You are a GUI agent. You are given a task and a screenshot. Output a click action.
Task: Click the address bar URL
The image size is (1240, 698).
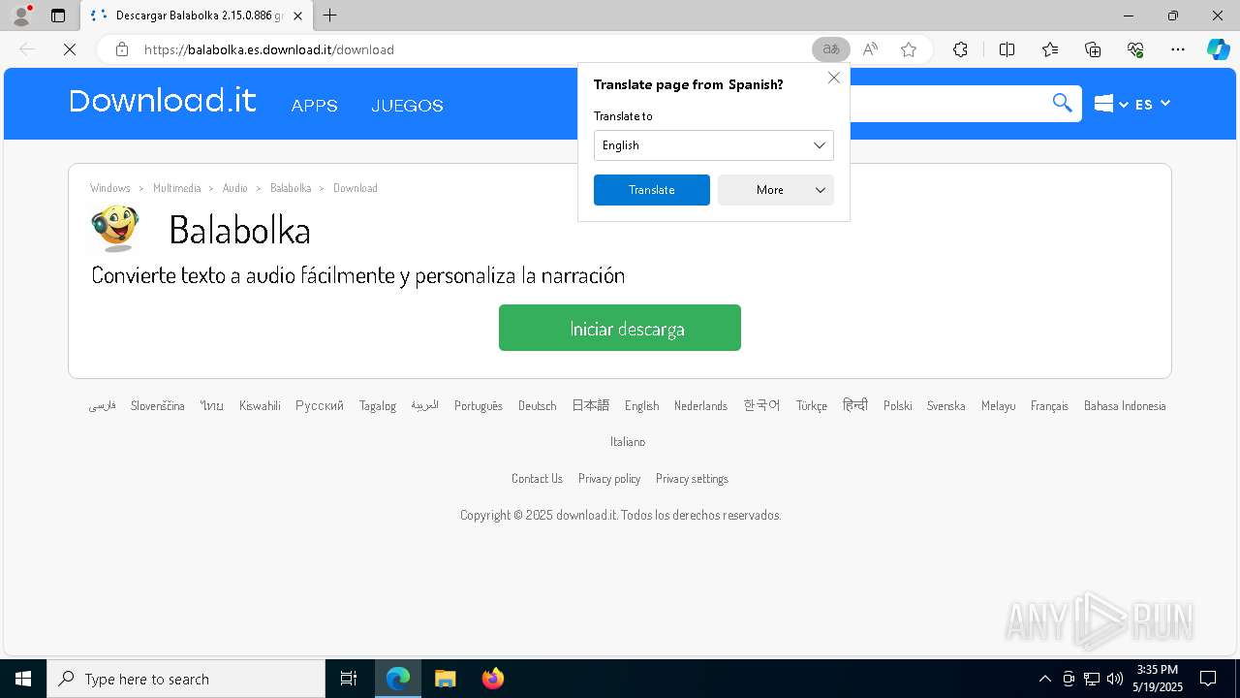(269, 49)
